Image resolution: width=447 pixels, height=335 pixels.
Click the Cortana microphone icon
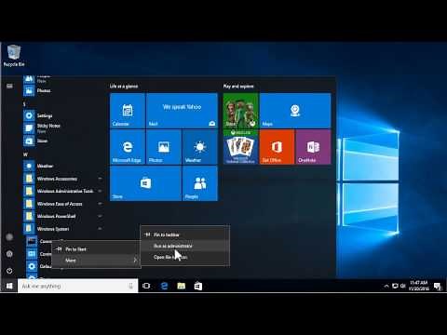(x=130, y=286)
